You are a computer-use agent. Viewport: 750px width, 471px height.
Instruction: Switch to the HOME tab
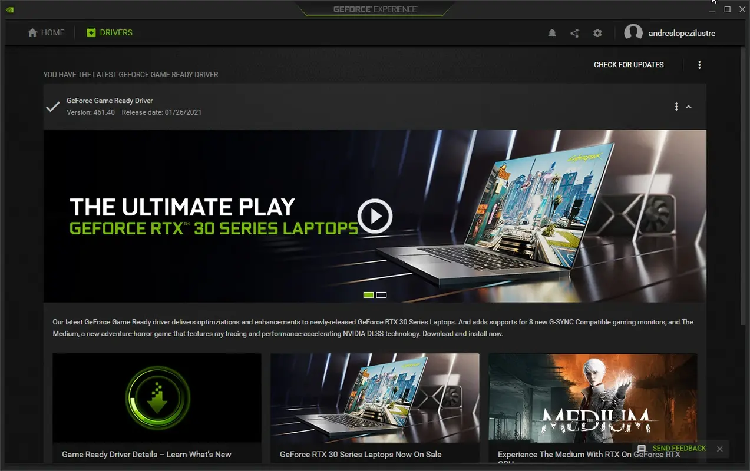[x=46, y=32]
